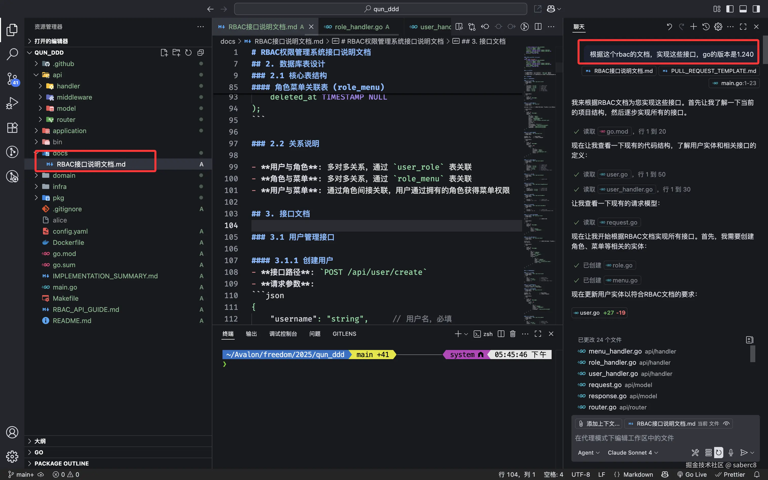Click the new chat plus icon
The height and width of the screenshot is (480, 768).
693,27
